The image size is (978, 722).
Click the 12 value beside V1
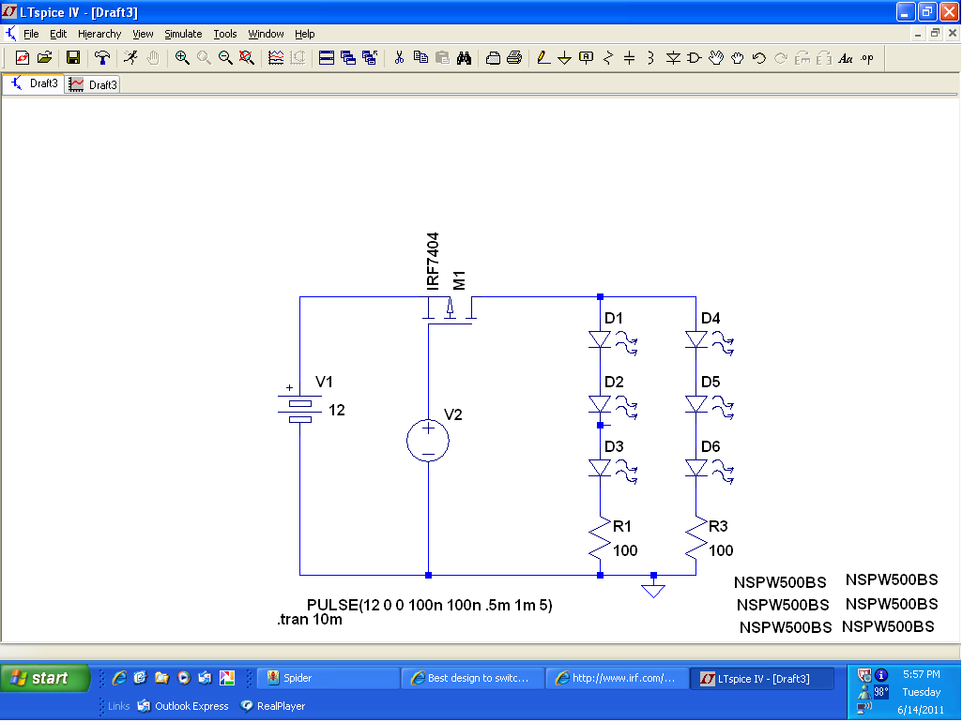click(337, 410)
